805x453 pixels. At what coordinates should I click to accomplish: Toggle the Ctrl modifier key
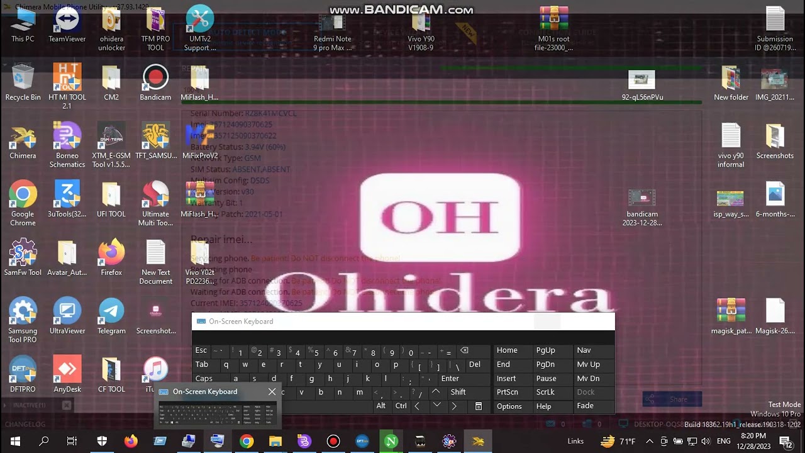pos(401,406)
